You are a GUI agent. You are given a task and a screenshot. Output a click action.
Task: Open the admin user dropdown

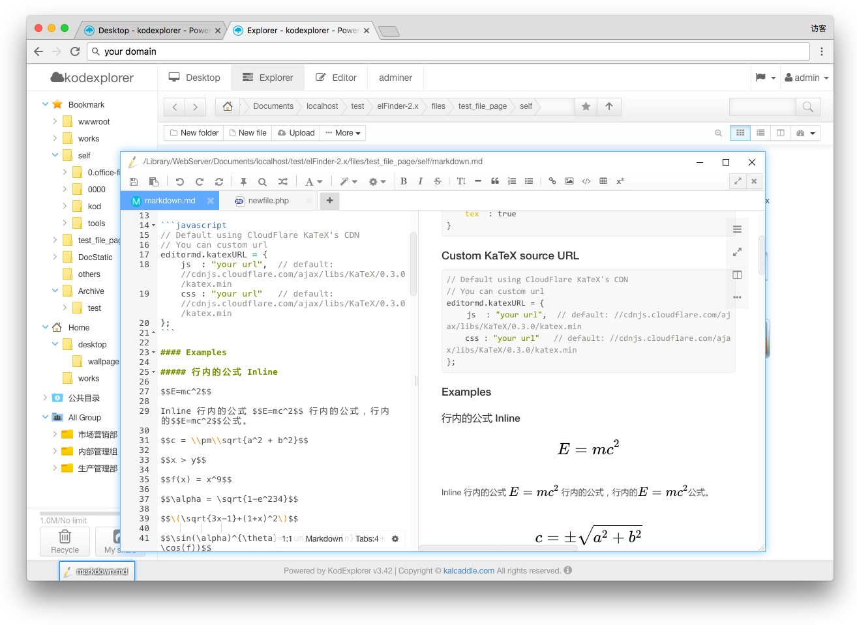click(x=807, y=78)
